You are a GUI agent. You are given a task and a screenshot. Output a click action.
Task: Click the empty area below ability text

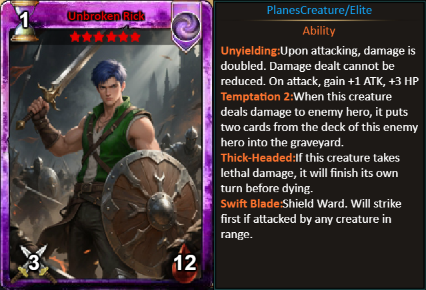[x=319, y=264]
